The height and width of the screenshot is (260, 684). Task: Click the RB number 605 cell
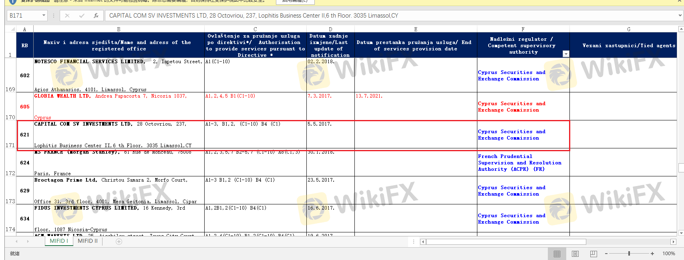pos(25,106)
